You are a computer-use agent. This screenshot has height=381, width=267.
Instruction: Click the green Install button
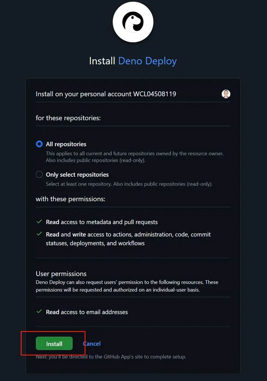click(x=54, y=343)
